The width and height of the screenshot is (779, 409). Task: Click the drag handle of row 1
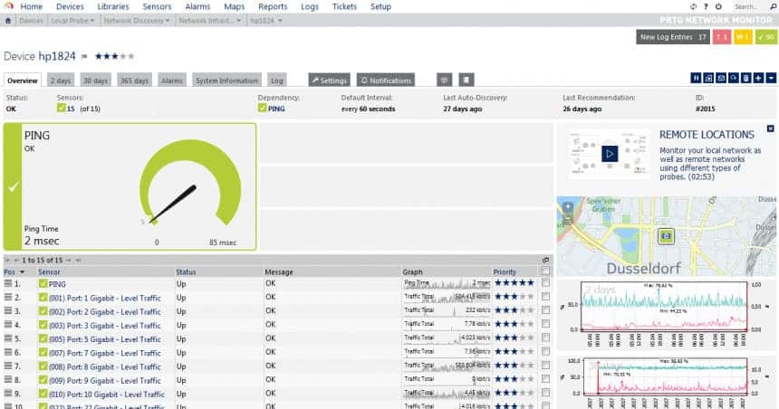8,283
